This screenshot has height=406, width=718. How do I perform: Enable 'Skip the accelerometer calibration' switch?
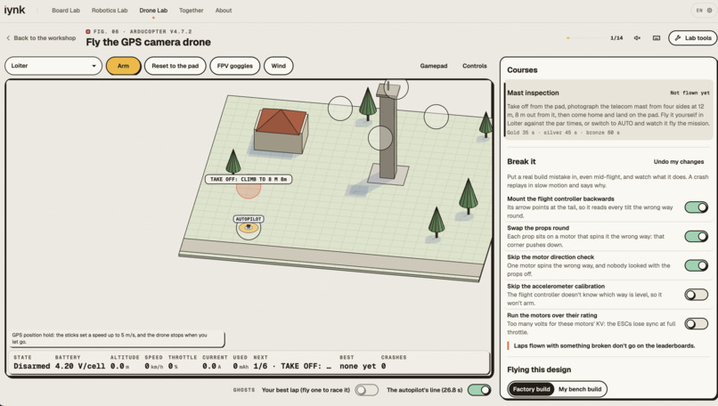(696, 295)
